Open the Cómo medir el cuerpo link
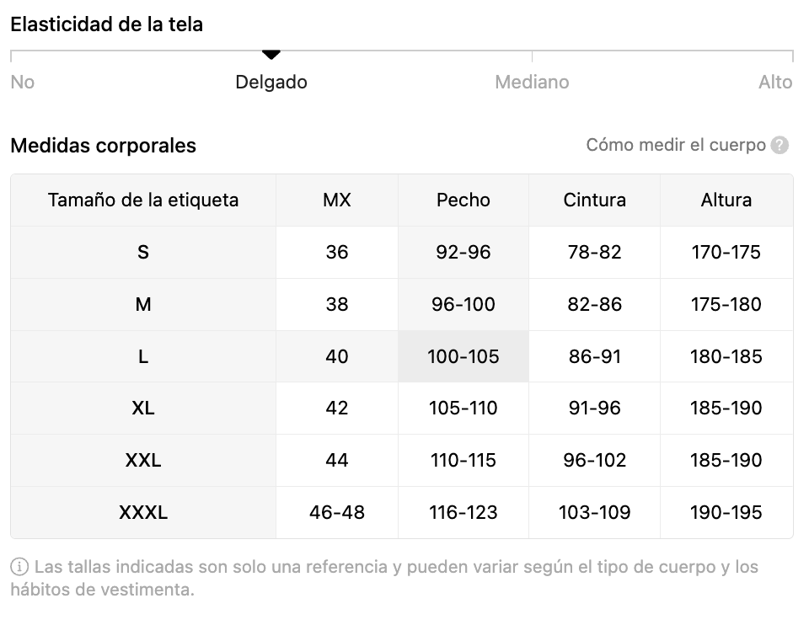 pos(676,145)
